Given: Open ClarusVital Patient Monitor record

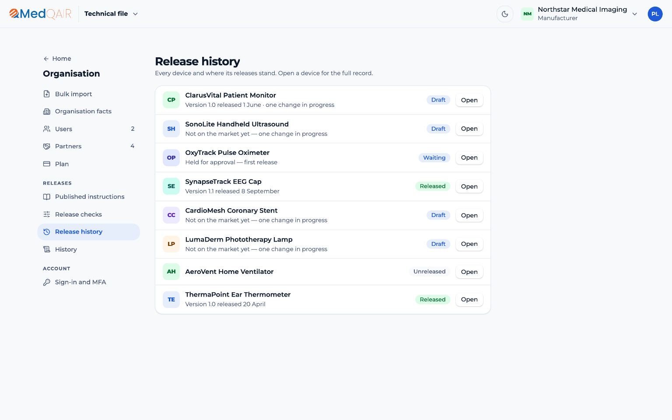Looking at the screenshot, I should pyautogui.click(x=469, y=100).
